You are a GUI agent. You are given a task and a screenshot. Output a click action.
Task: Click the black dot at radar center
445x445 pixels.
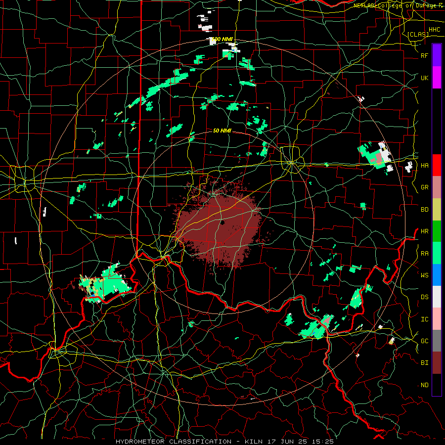[x=222, y=222]
